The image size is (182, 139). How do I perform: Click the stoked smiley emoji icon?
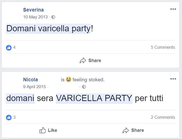68,80
